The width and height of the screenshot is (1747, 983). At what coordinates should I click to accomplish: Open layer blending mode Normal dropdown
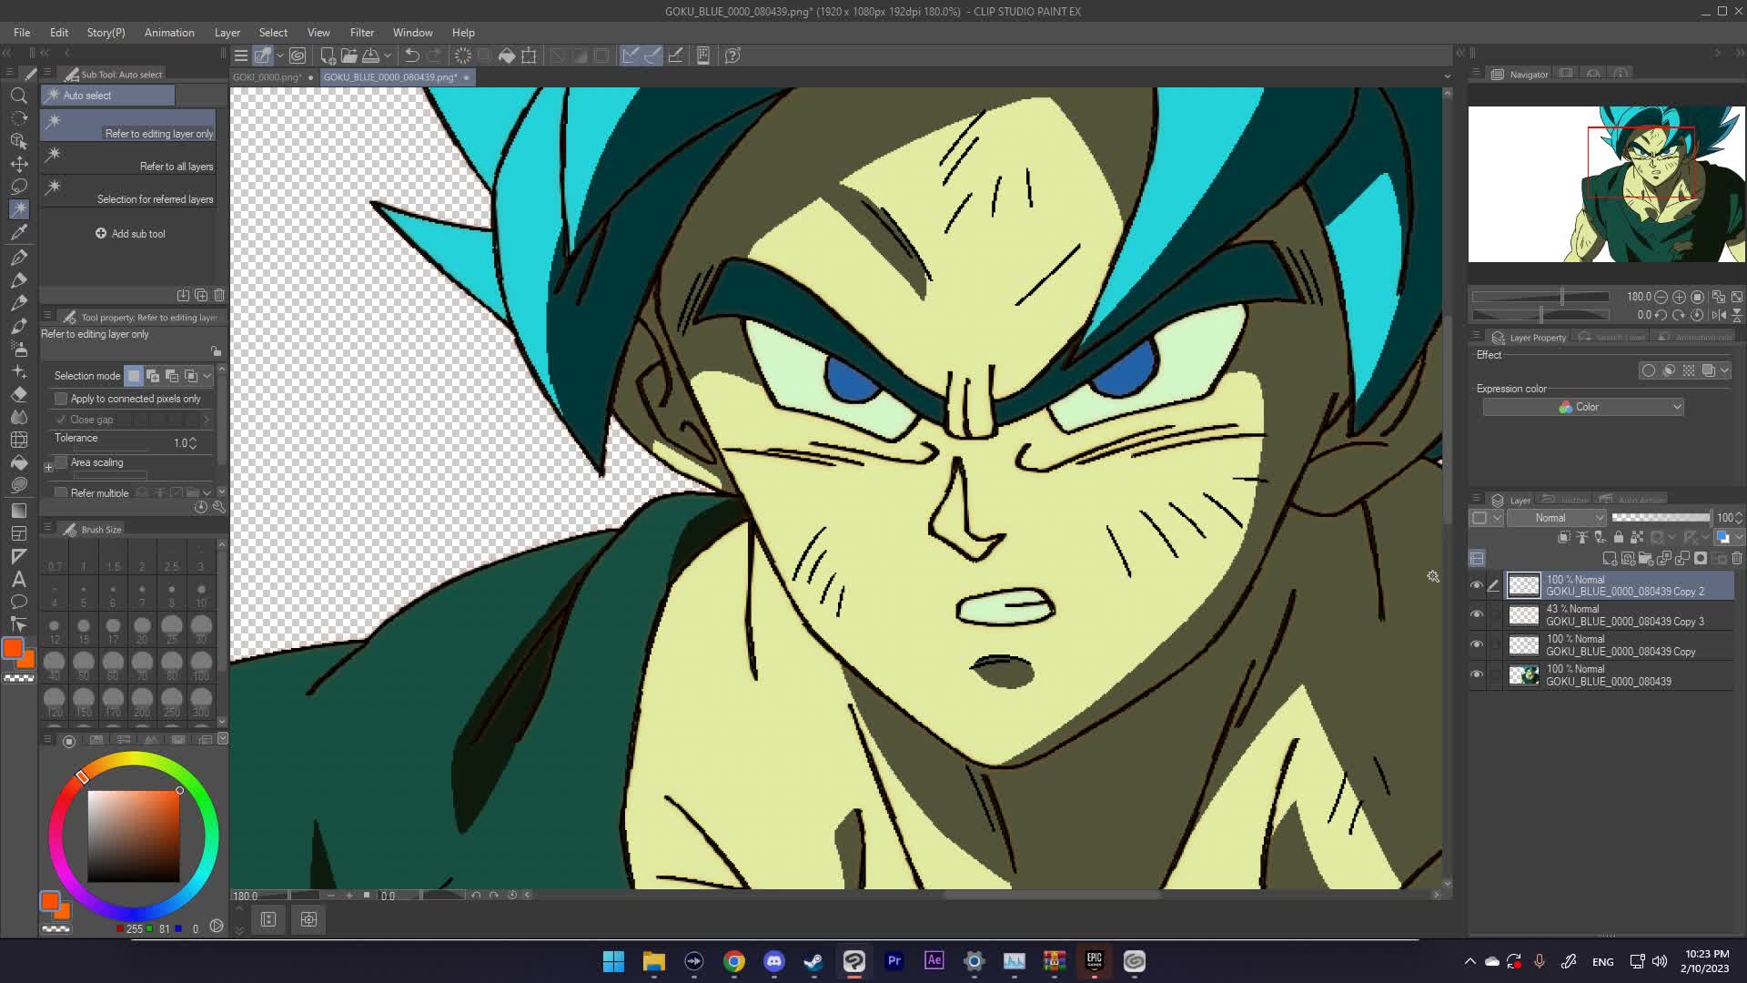[1557, 518]
